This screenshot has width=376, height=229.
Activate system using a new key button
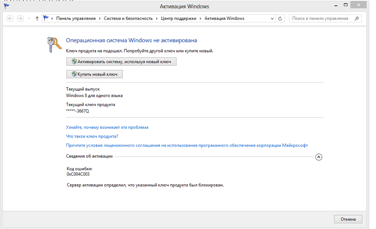coord(121,62)
